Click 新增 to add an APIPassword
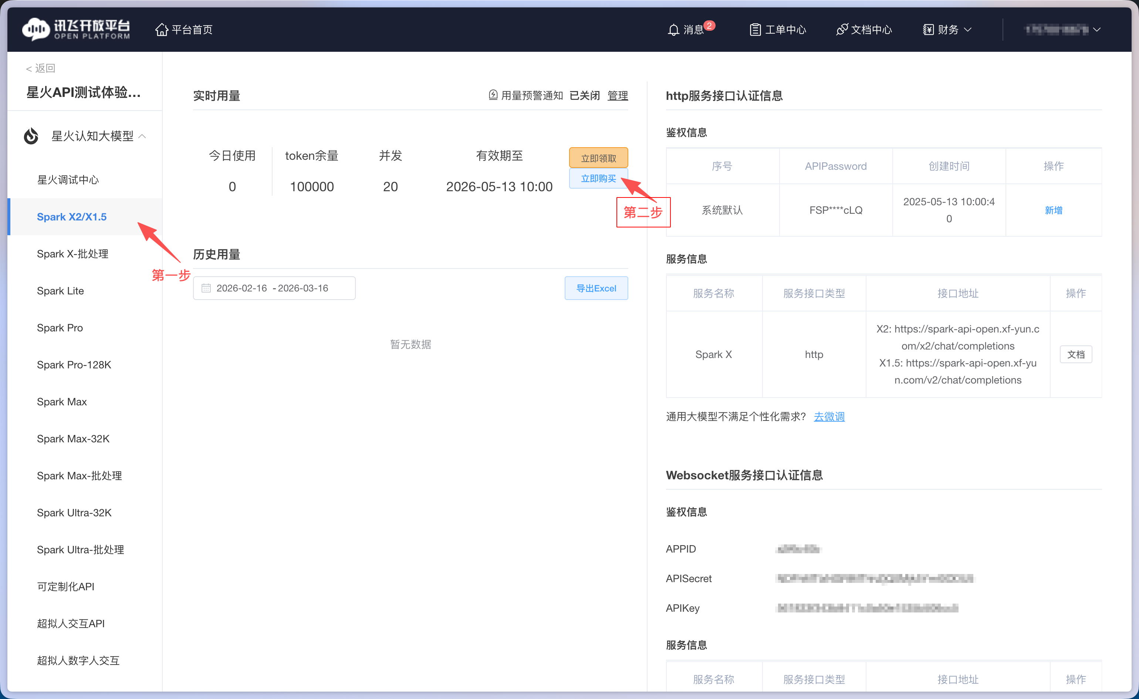The image size is (1139, 699). click(x=1053, y=210)
